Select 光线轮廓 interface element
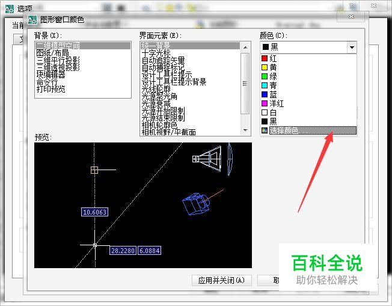Screen dimensions: 392x306 point(156,89)
